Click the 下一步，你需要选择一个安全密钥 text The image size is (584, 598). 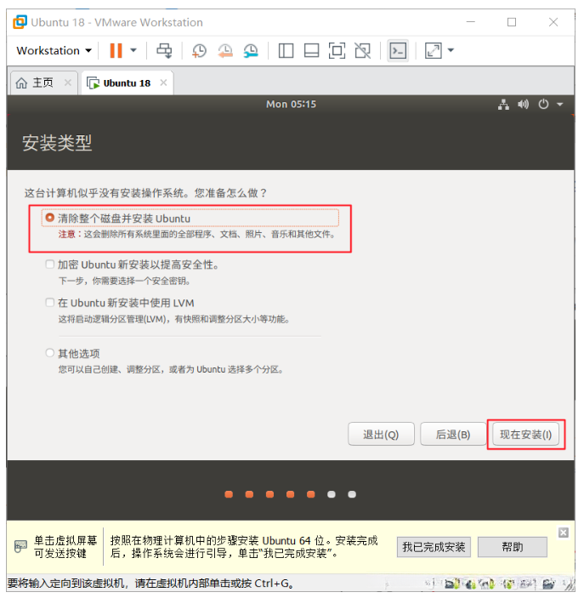click(124, 281)
